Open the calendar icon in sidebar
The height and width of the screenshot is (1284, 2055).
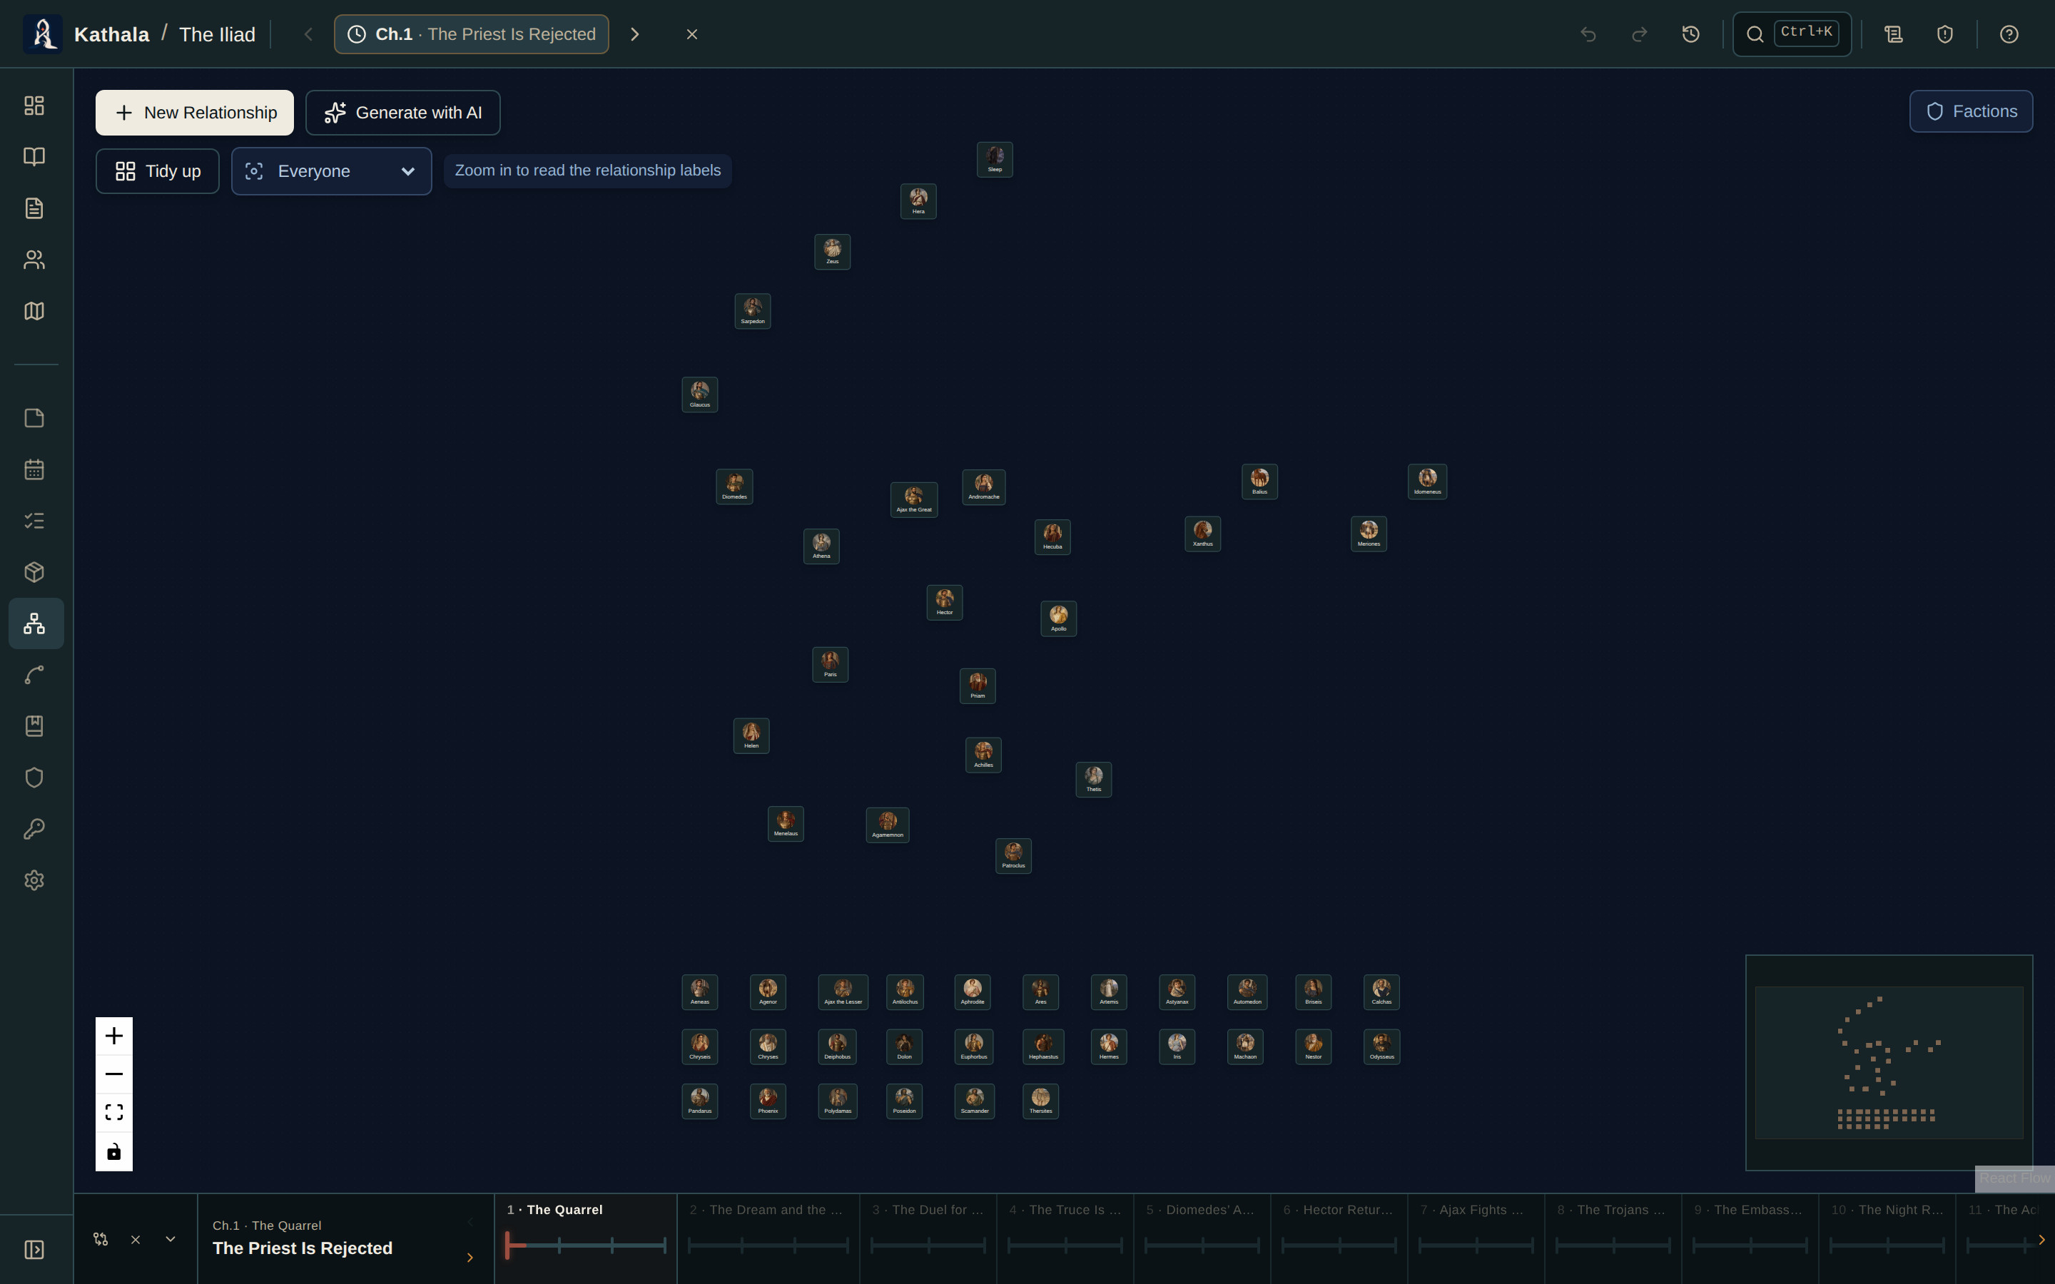34,469
